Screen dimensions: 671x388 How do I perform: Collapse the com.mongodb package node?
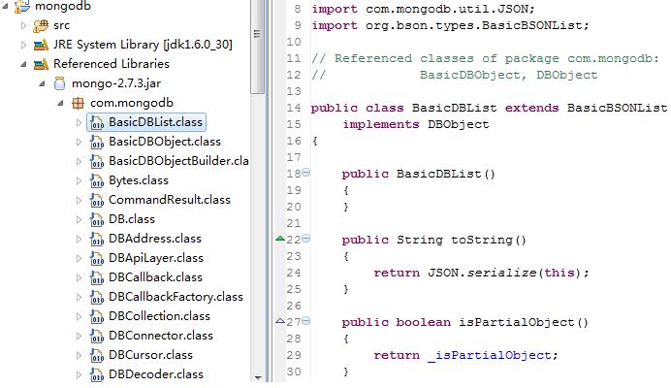pos(60,103)
